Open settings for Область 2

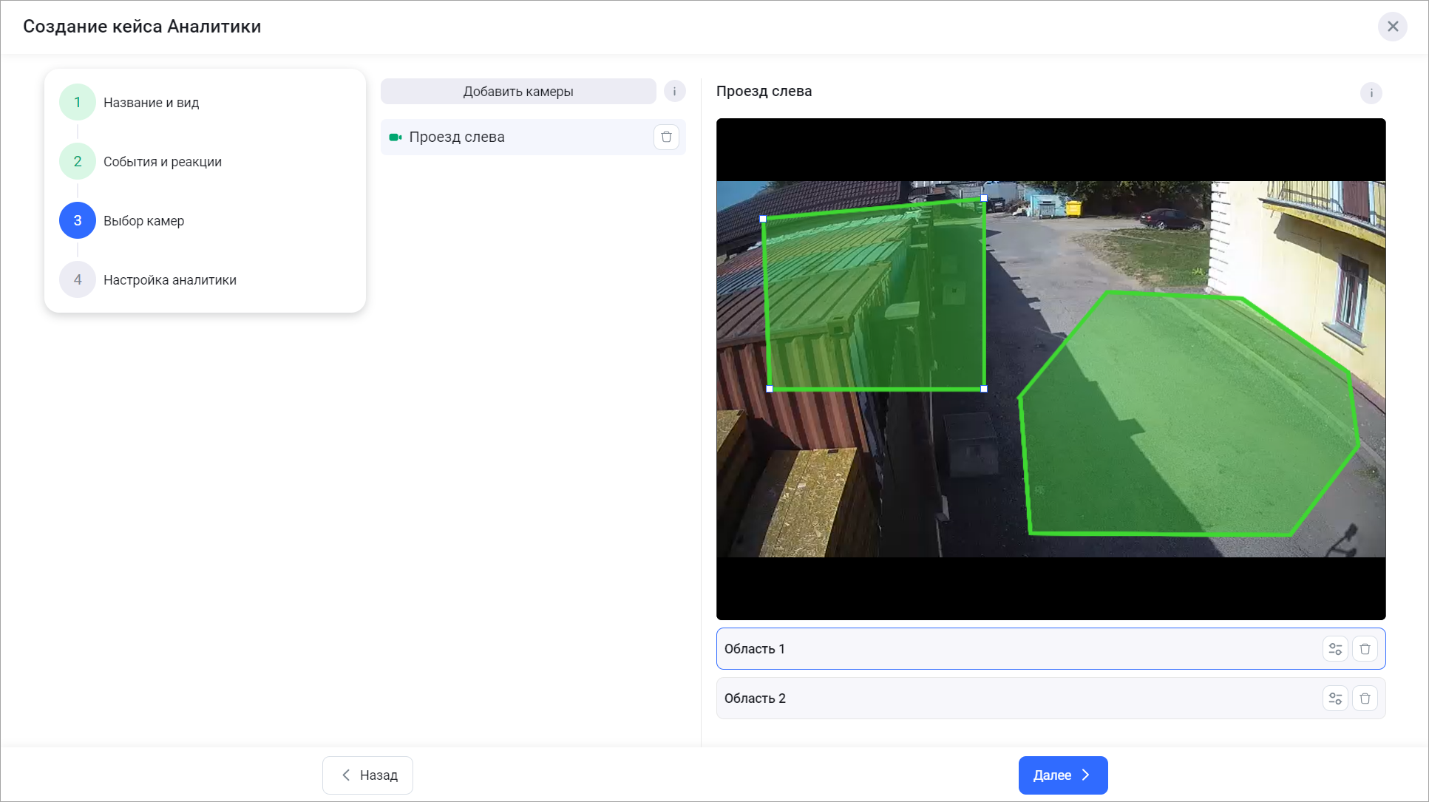[1335, 699]
